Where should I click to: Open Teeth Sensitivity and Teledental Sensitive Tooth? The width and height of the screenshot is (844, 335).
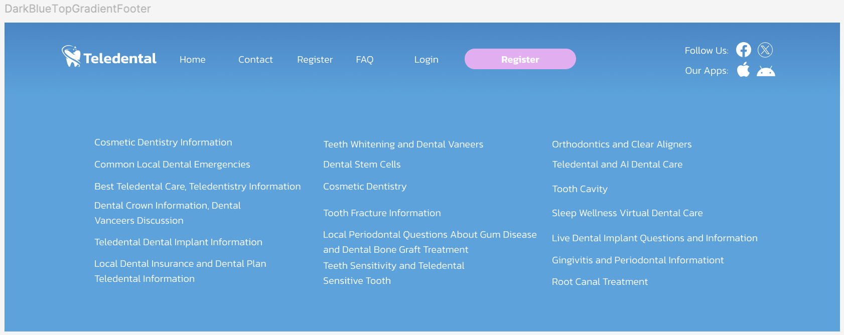(394, 273)
